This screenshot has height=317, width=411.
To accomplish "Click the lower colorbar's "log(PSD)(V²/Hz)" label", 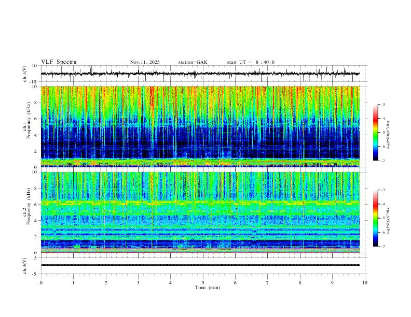I will click(x=388, y=220).
